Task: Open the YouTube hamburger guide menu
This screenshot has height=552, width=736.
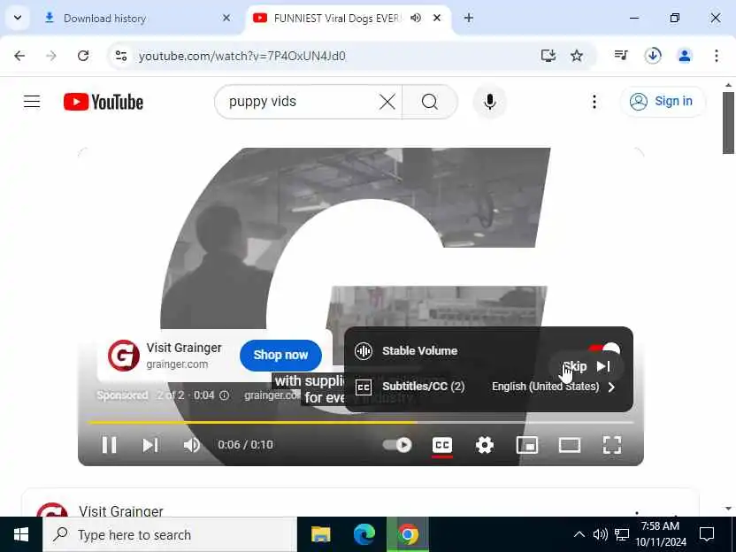Action: tap(32, 102)
